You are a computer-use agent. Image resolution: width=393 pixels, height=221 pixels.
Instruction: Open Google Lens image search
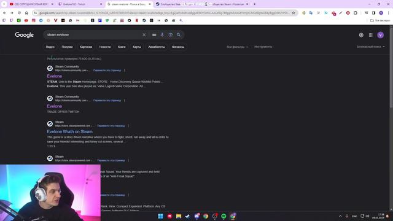pos(171,35)
